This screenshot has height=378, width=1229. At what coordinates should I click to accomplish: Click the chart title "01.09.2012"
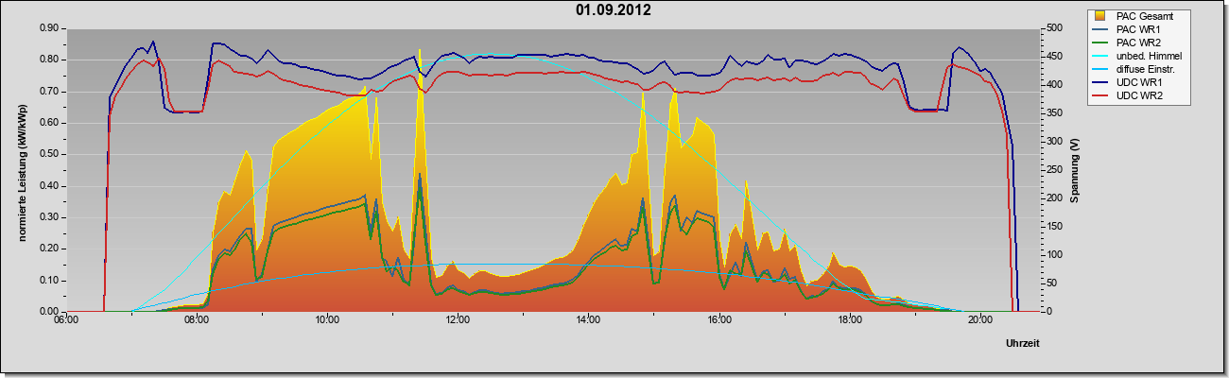click(x=613, y=10)
